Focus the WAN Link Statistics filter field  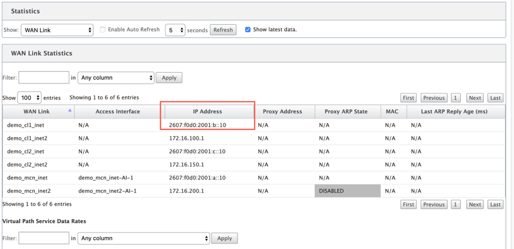point(44,78)
